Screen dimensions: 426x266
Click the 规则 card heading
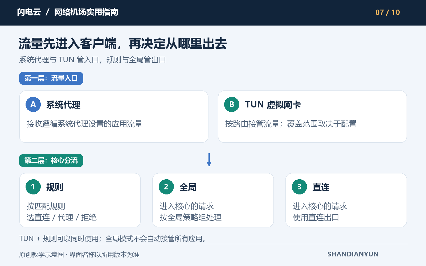tap(55, 187)
